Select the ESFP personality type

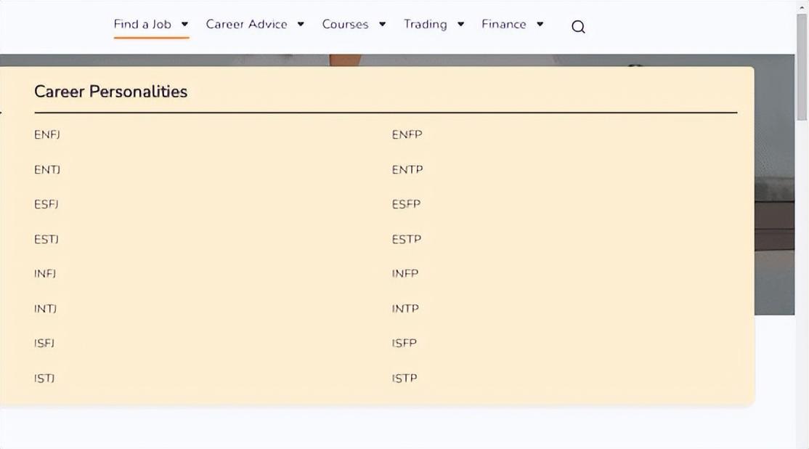(x=406, y=205)
